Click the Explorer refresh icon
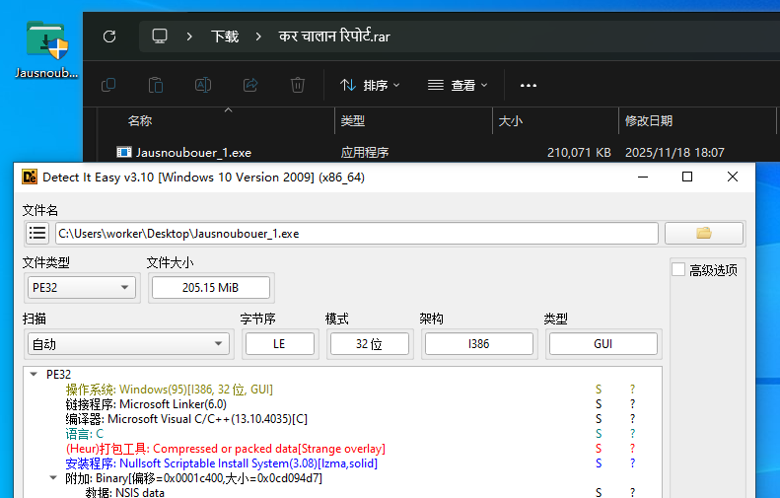The image size is (780, 498). coord(109,36)
